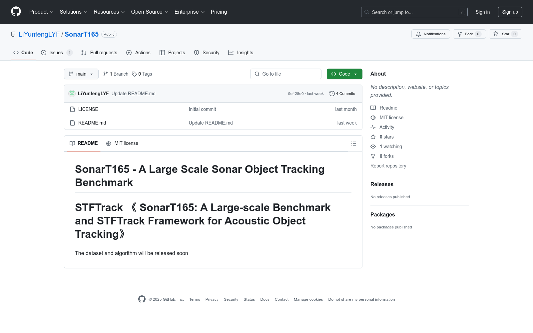Click the repository icon beside LiYunfengLYF
533x333 pixels.
tap(13, 34)
